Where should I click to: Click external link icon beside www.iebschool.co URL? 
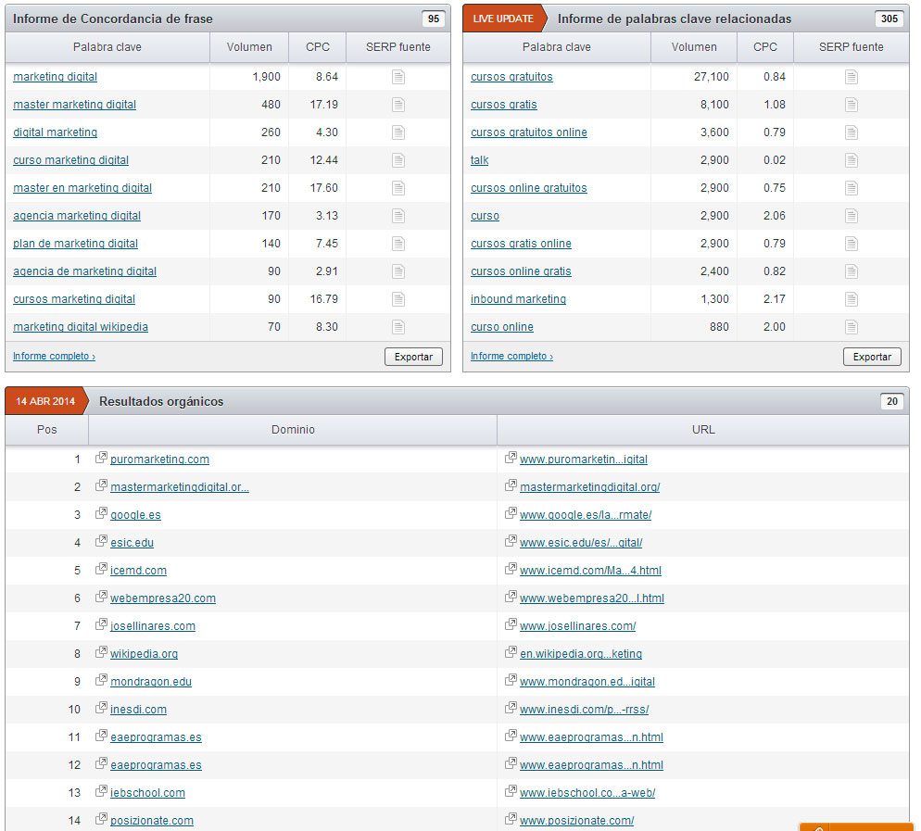tap(511, 791)
